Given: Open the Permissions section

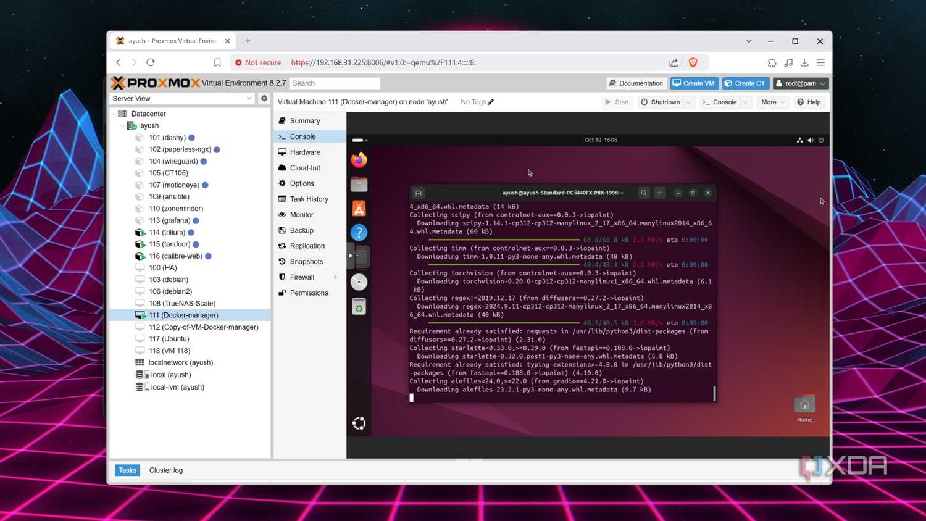Looking at the screenshot, I should point(309,293).
